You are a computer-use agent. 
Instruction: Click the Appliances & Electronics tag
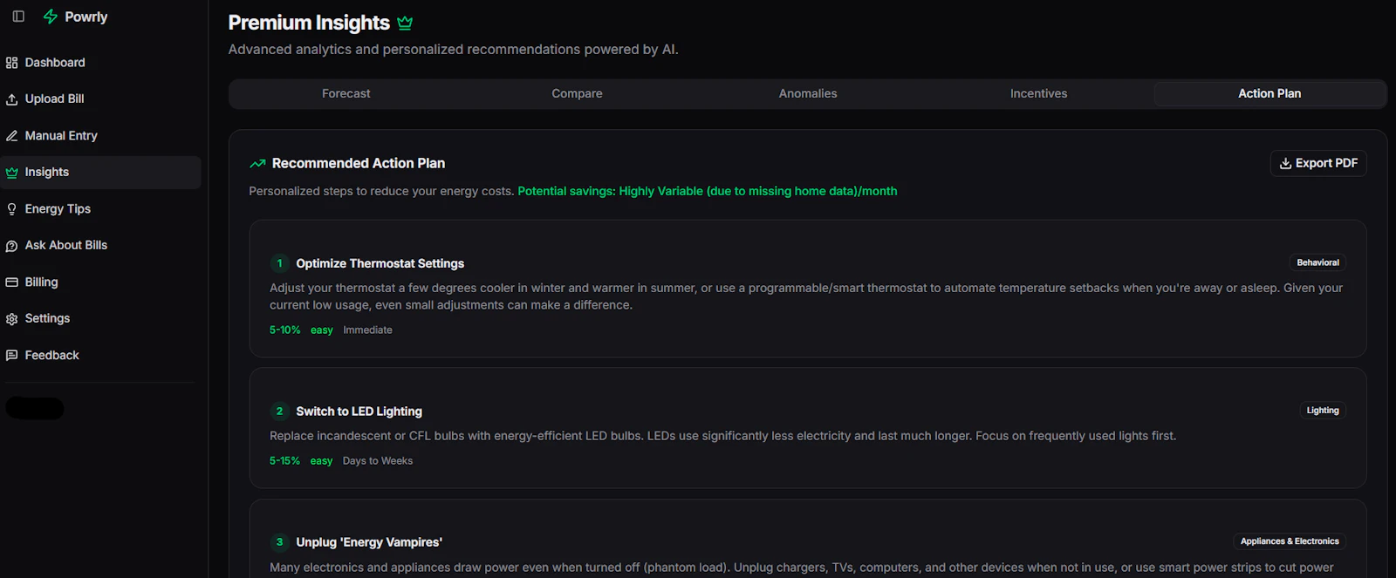[x=1290, y=541]
